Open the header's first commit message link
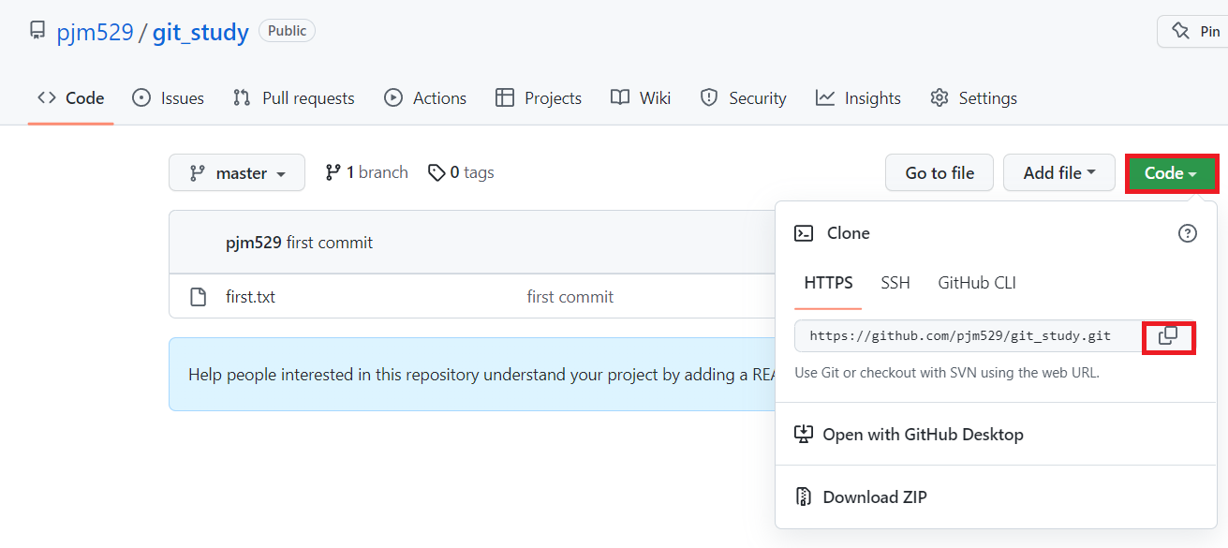 pos(330,243)
